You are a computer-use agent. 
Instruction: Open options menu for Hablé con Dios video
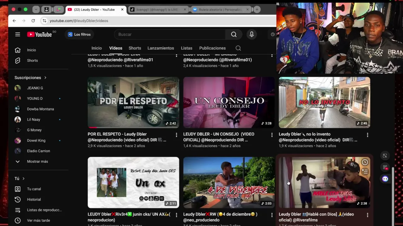point(367,215)
